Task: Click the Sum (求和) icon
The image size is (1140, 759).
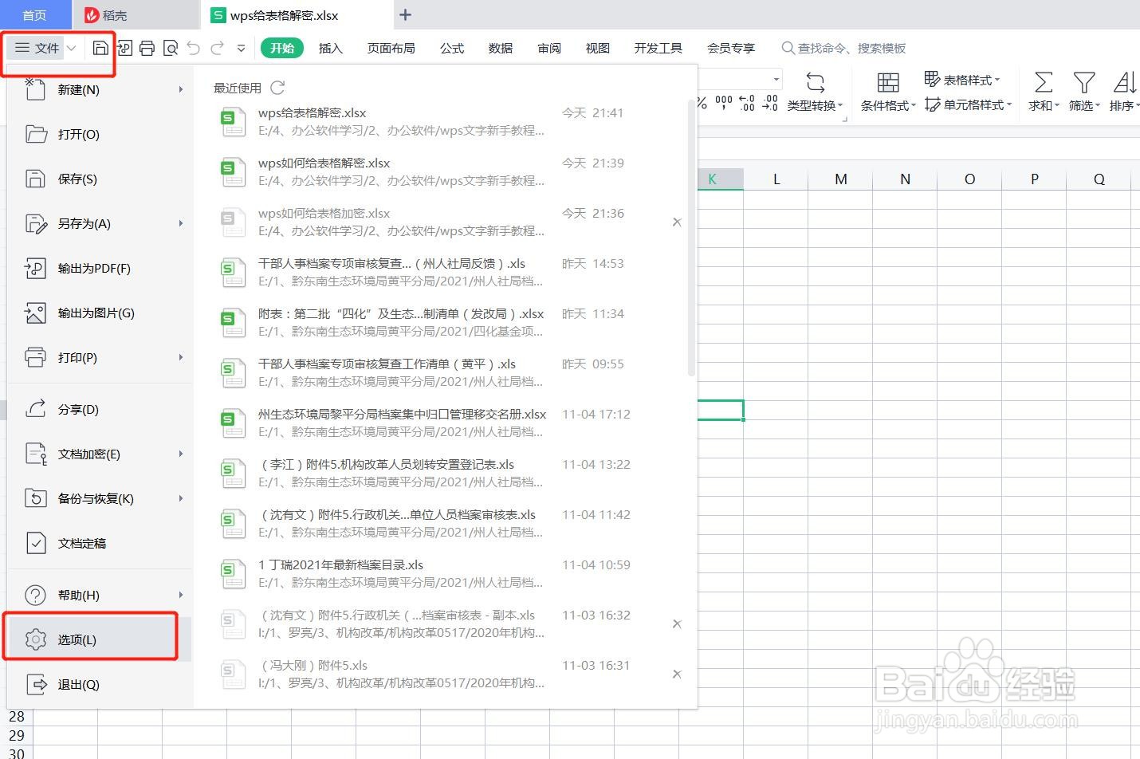Action: click(1043, 83)
